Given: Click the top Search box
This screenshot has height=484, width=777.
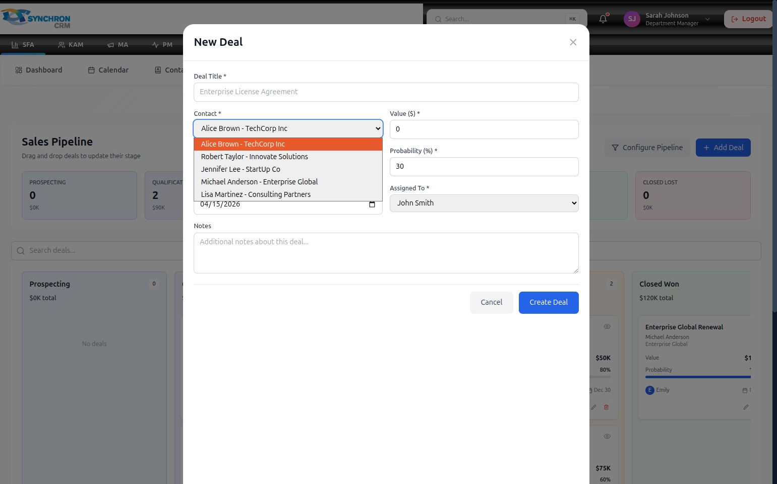Looking at the screenshot, I should click(507, 19).
